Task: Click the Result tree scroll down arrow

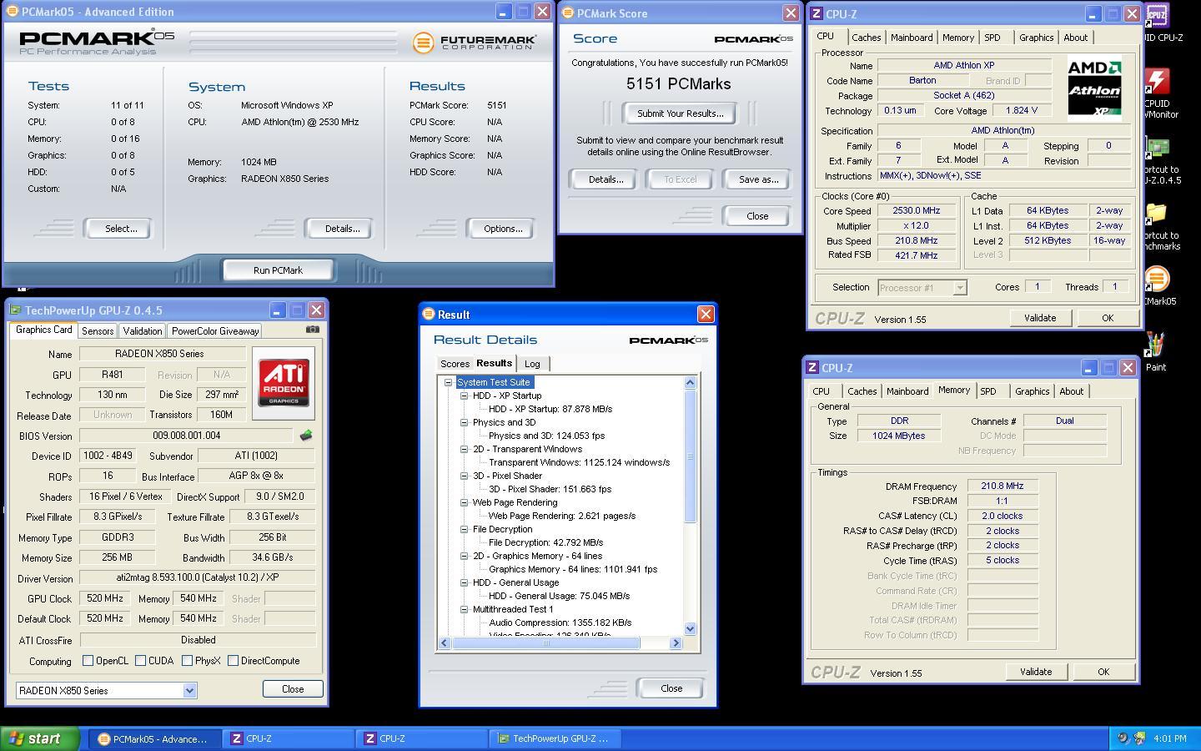Action: point(690,628)
